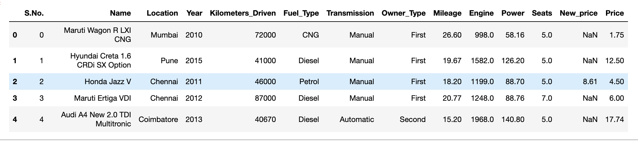Click the Name column header
Image resolution: width=638 pixels, height=142 pixels.
click(x=120, y=13)
